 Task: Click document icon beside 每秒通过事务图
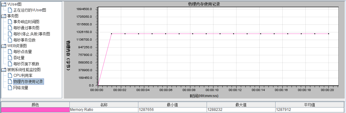coord(10,28)
